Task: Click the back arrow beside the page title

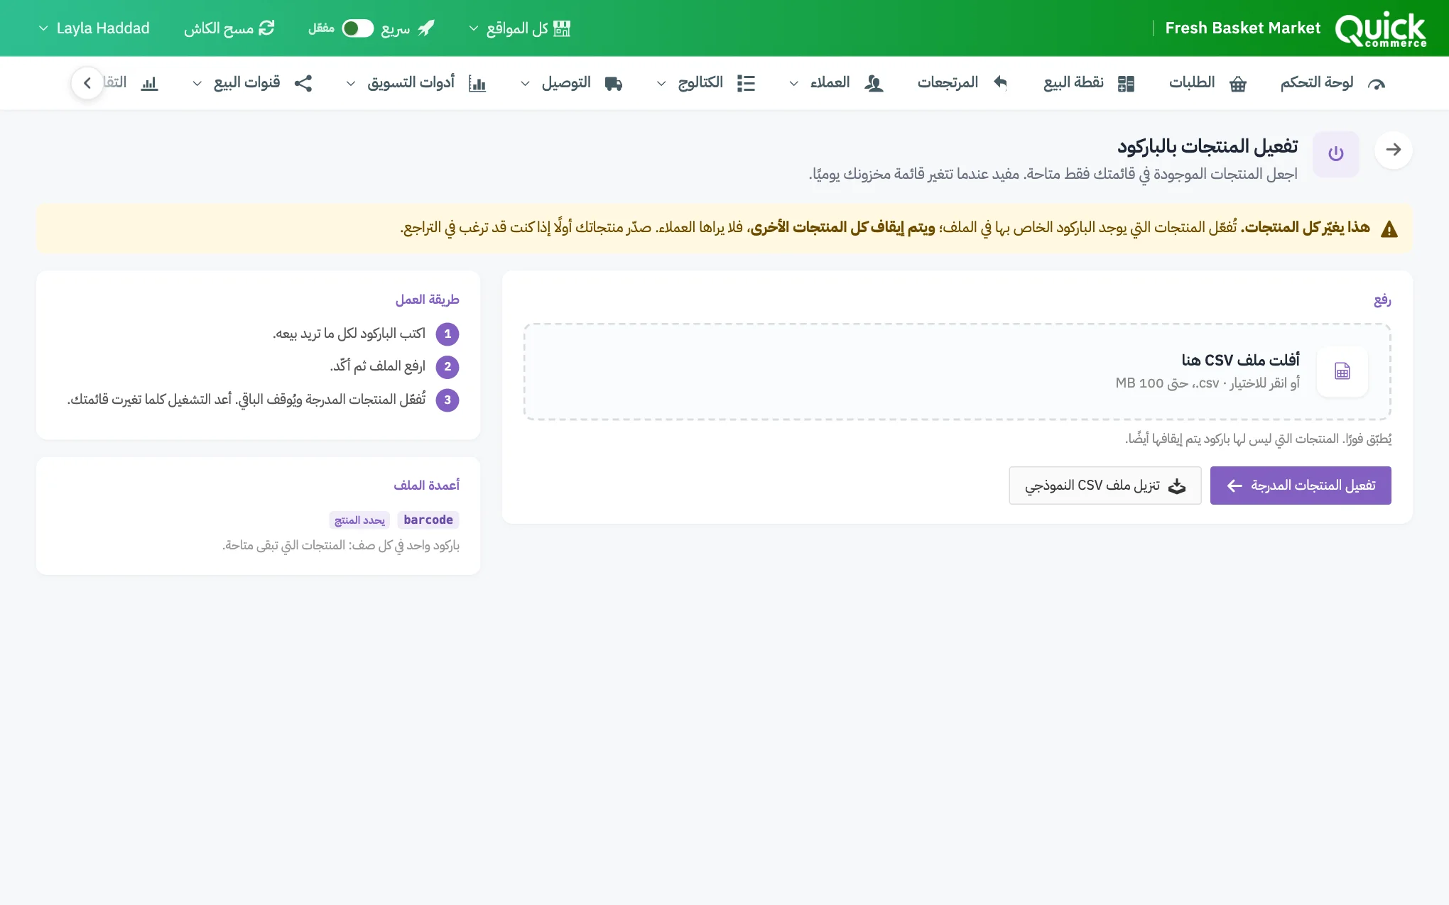Action: (1394, 150)
